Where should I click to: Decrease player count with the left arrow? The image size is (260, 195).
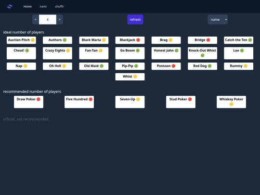pos(36,20)
